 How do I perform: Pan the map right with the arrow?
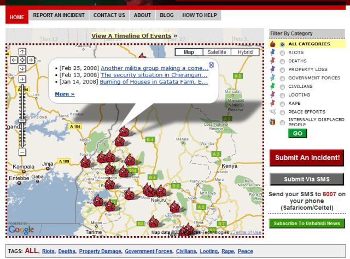point(31,60)
